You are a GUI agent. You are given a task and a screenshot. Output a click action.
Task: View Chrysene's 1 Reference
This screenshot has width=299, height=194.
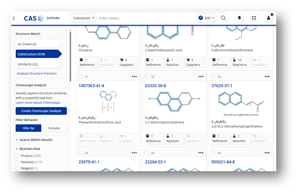87,62
